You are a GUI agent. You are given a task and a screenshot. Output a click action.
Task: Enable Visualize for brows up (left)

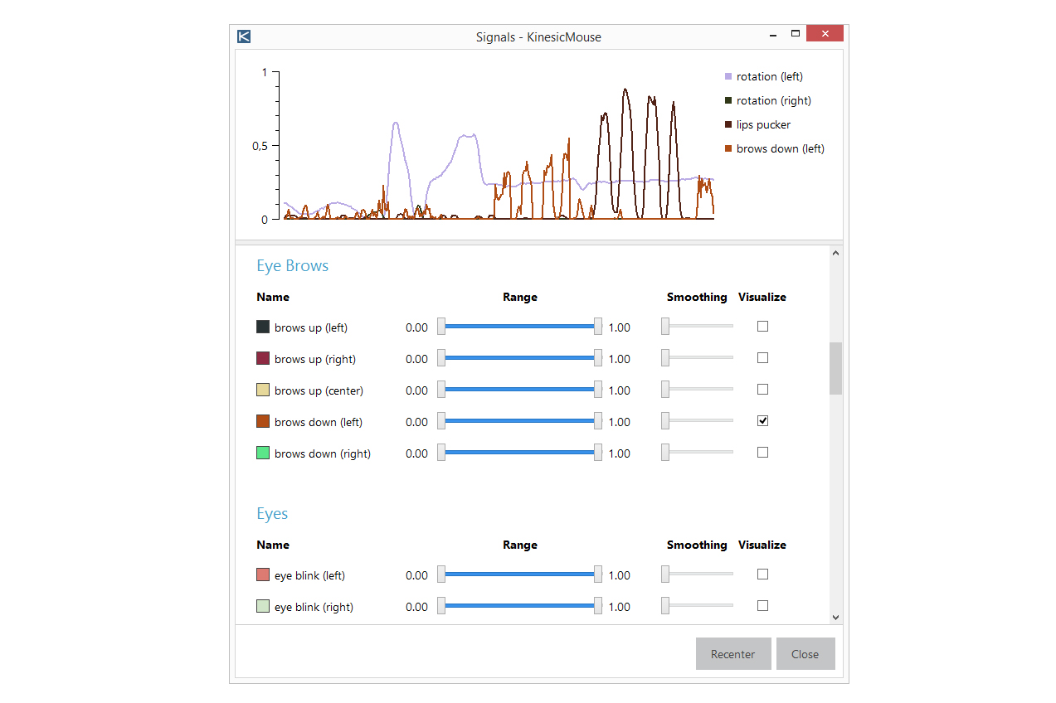point(762,327)
